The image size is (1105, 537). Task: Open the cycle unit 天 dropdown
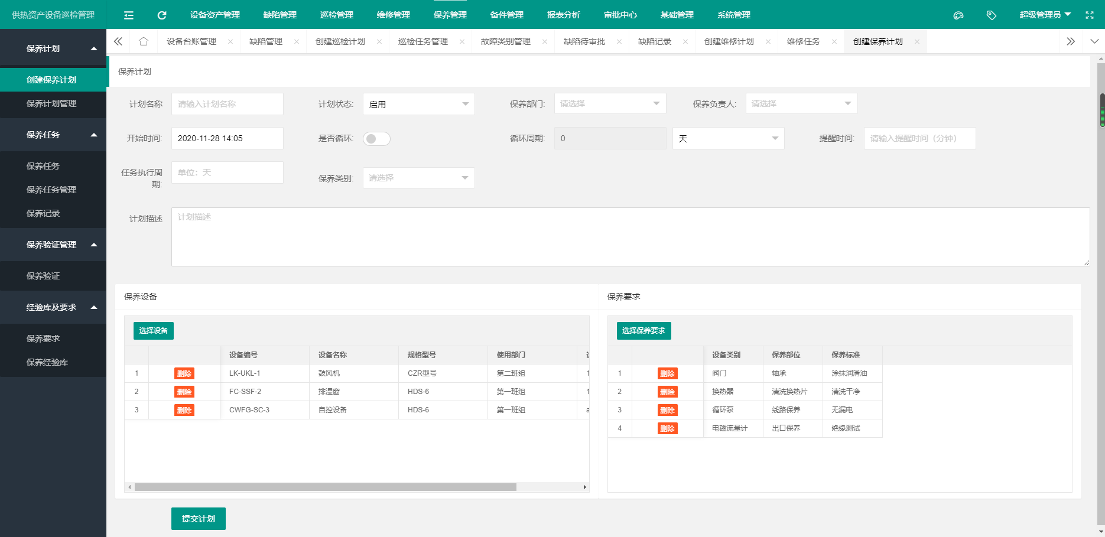point(728,138)
